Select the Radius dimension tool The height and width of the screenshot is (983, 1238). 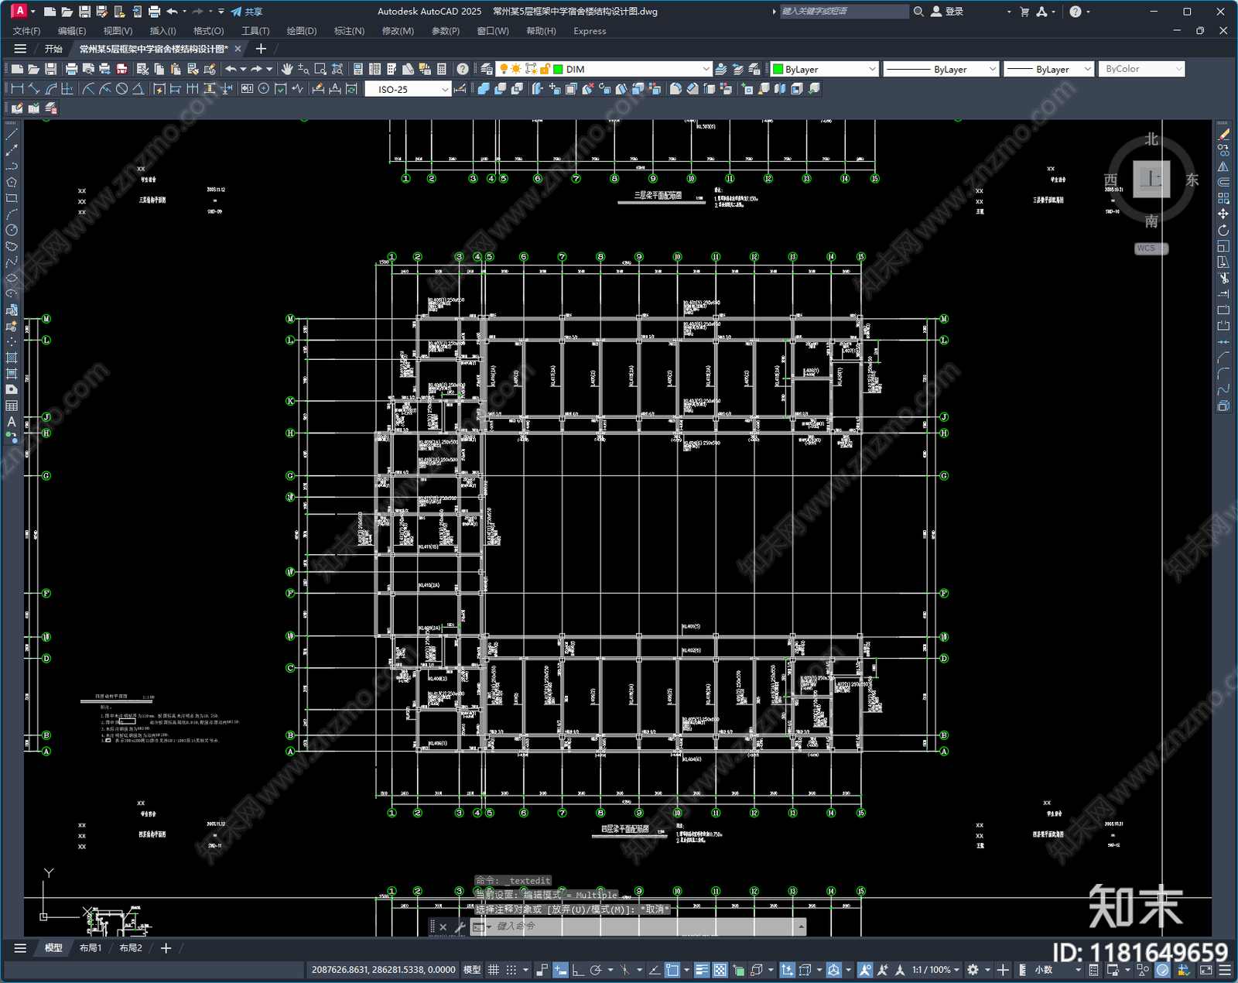(x=88, y=89)
